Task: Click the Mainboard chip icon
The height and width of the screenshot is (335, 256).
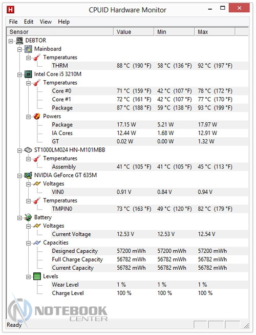Action: [x=28, y=49]
